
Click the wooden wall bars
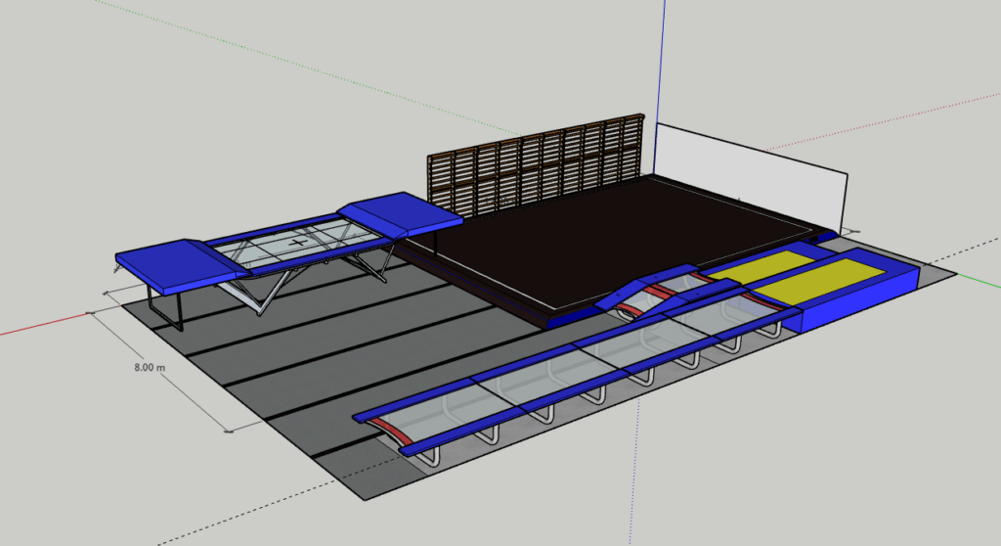tap(528, 166)
